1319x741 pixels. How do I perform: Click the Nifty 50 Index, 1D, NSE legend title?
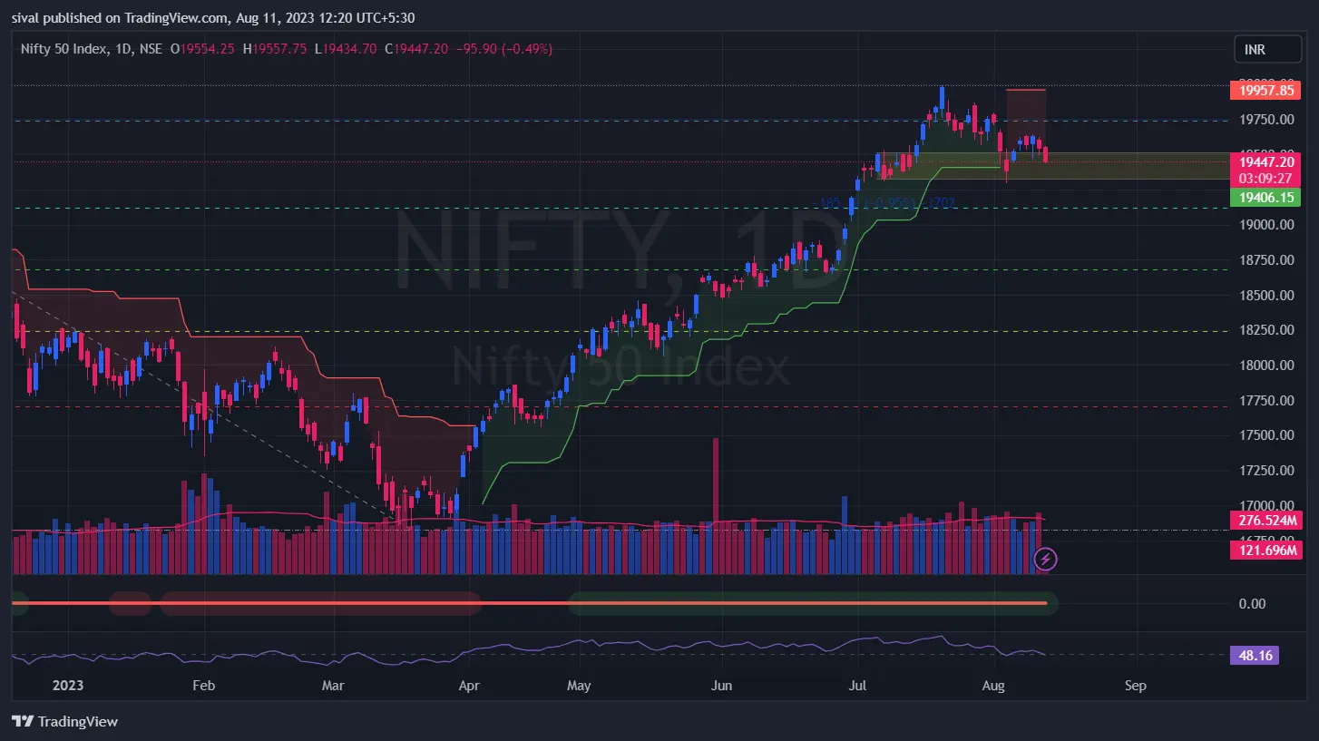tap(91, 49)
